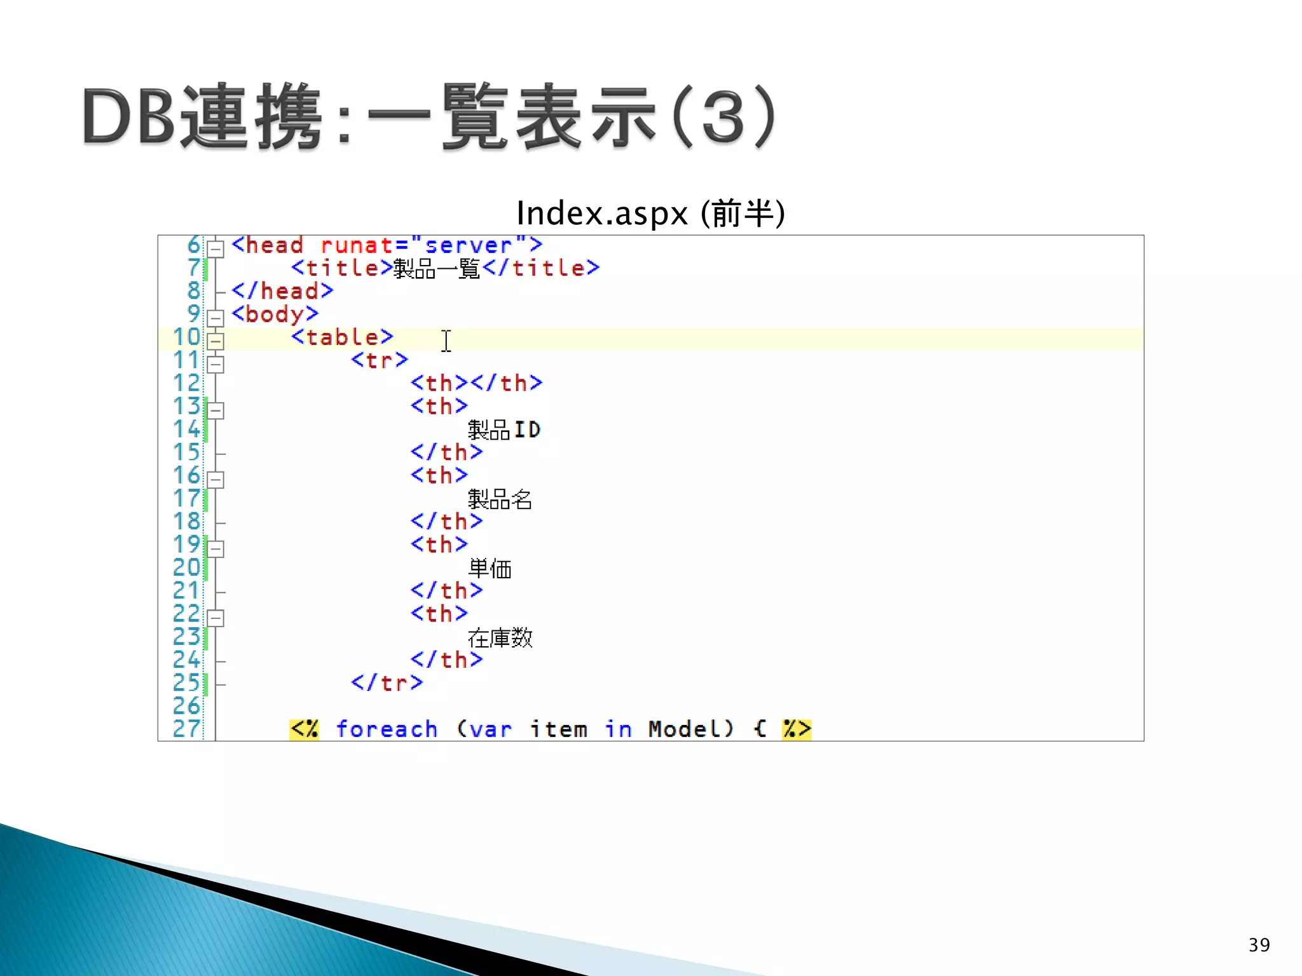
Task: Click the 在庫数 header text
Action: [500, 637]
